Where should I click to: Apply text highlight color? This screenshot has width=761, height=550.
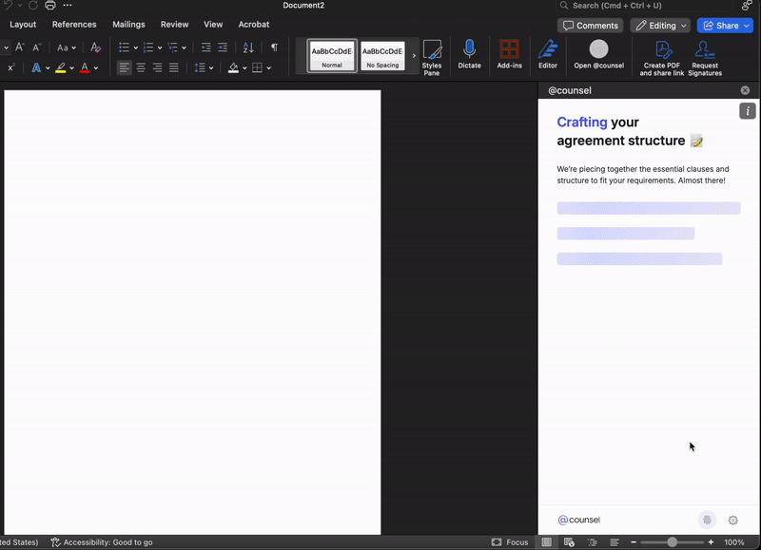coord(60,67)
